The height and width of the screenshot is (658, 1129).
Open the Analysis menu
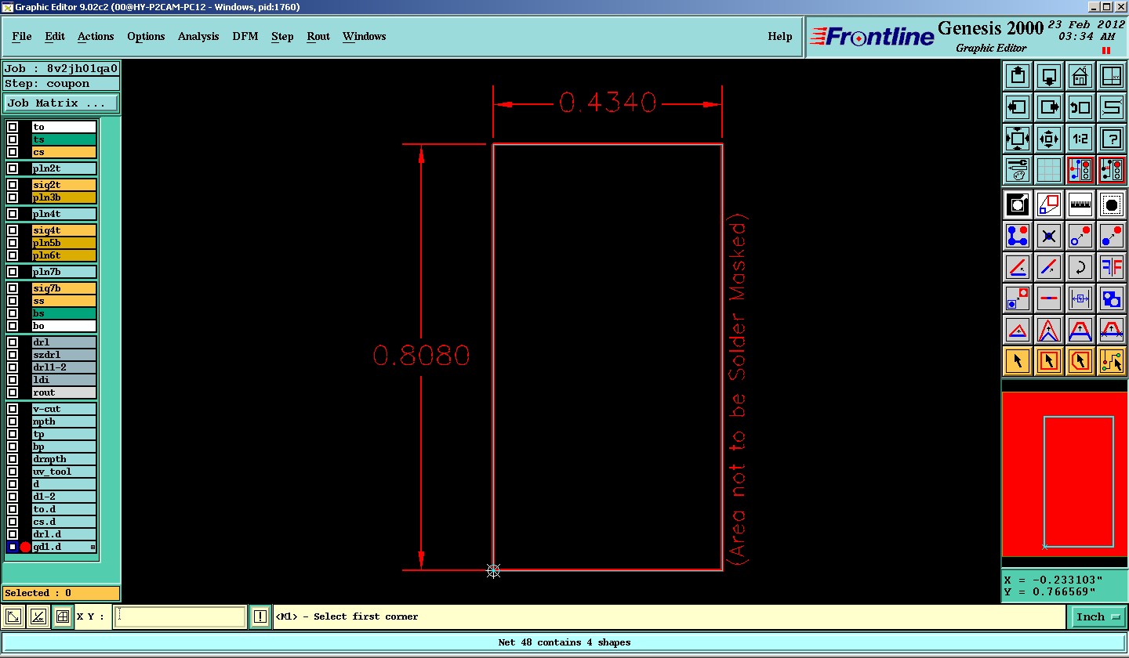(198, 36)
